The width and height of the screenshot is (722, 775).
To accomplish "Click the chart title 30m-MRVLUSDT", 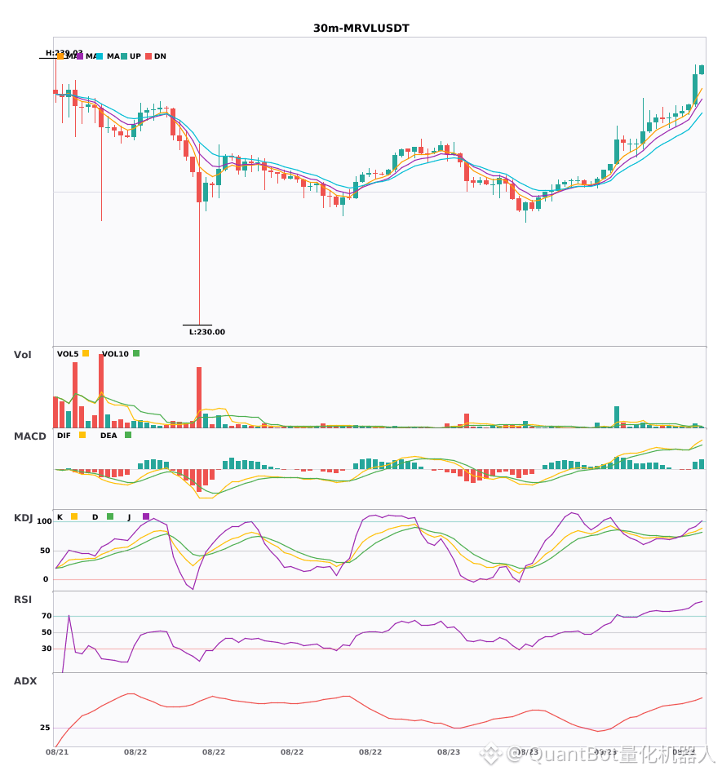I will coord(361,29).
